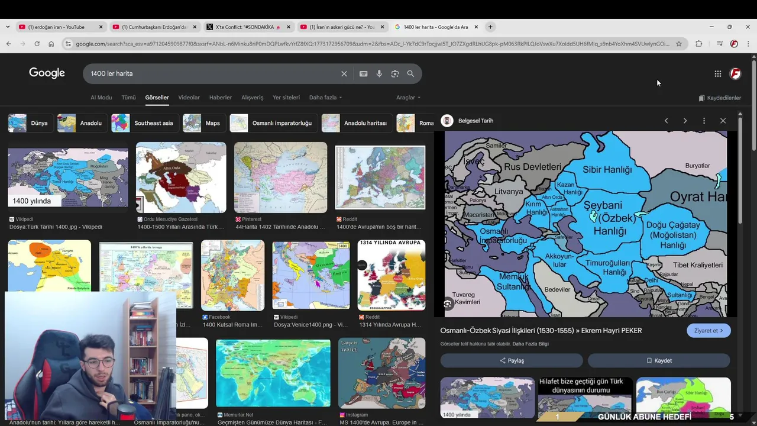Viewport: 757px width, 426px height.
Task: Click the Google logo
Action: (47, 73)
